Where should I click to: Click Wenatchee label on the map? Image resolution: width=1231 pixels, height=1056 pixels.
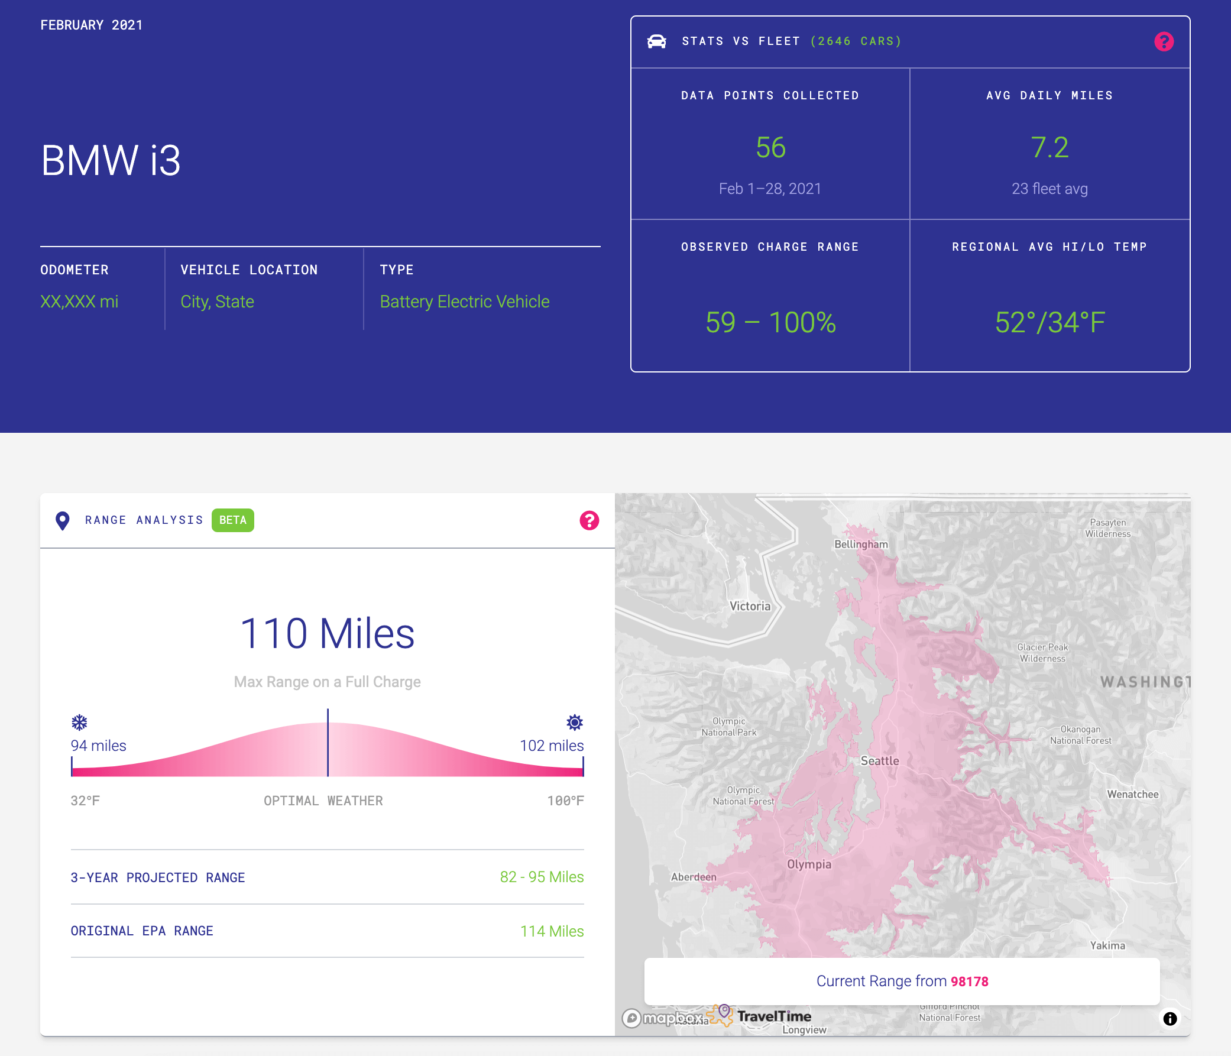click(x=1132, y=795)
